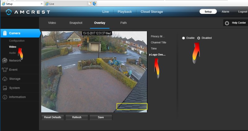
Task: Switch to the Path tab
Action: (x=123, y=23)
